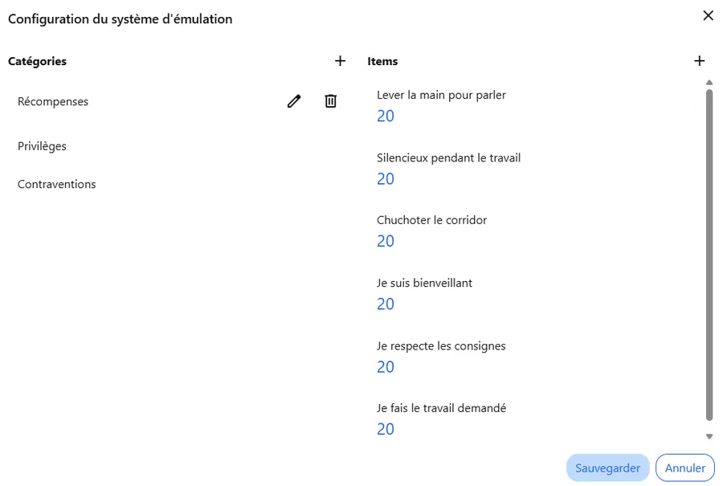723x486 pixels.
Task: Close the configuration dialog with X
Action: tap(708, 16)
